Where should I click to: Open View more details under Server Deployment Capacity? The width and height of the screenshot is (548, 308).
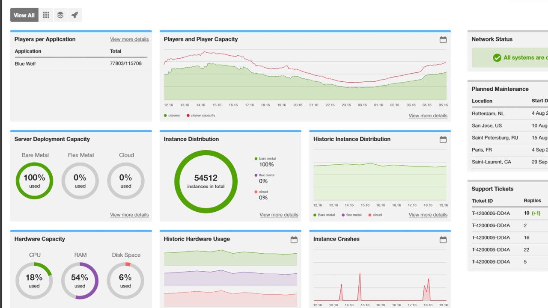point(129,215)
